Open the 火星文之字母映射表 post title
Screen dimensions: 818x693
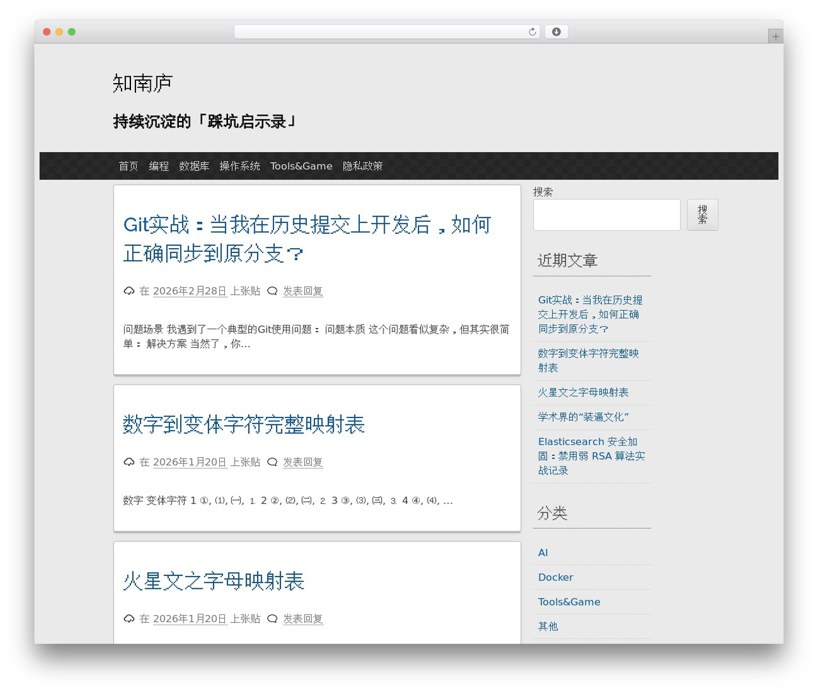click(213, 581)
